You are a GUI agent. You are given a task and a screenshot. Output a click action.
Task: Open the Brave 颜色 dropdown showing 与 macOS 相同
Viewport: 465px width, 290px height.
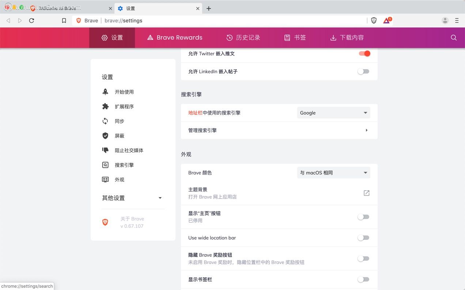coord(333,173)
